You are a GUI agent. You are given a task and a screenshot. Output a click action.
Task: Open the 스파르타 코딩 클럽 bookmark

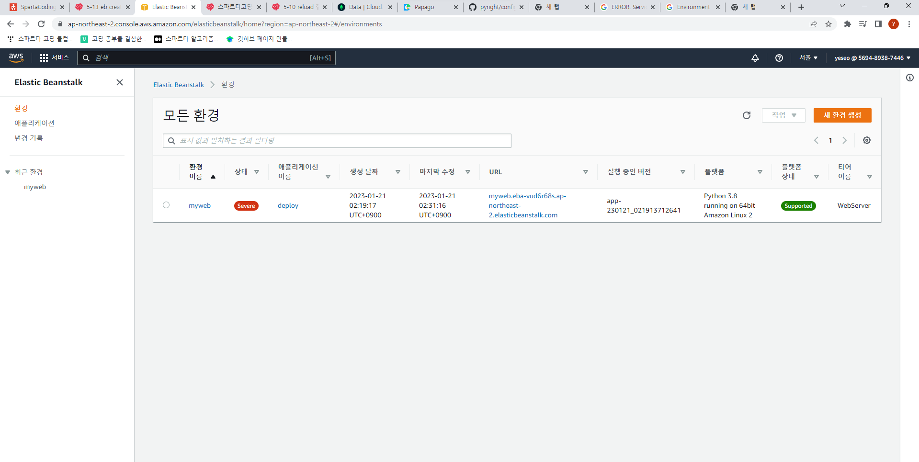click(x=40, y=39)
